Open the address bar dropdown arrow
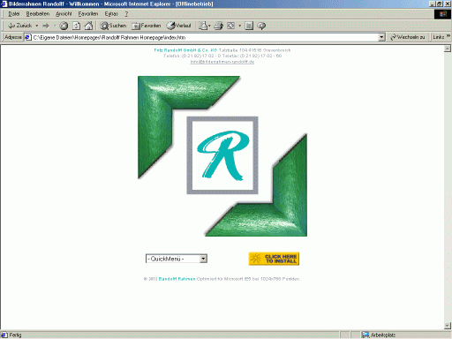The height and width of the screenshot is (339, 452). click(381, 37)
